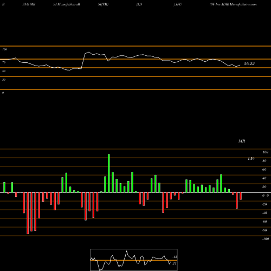Viewport: 271px width, 271px height.
Task: Click the 'SI(TM)' header text
Action: 103,4
